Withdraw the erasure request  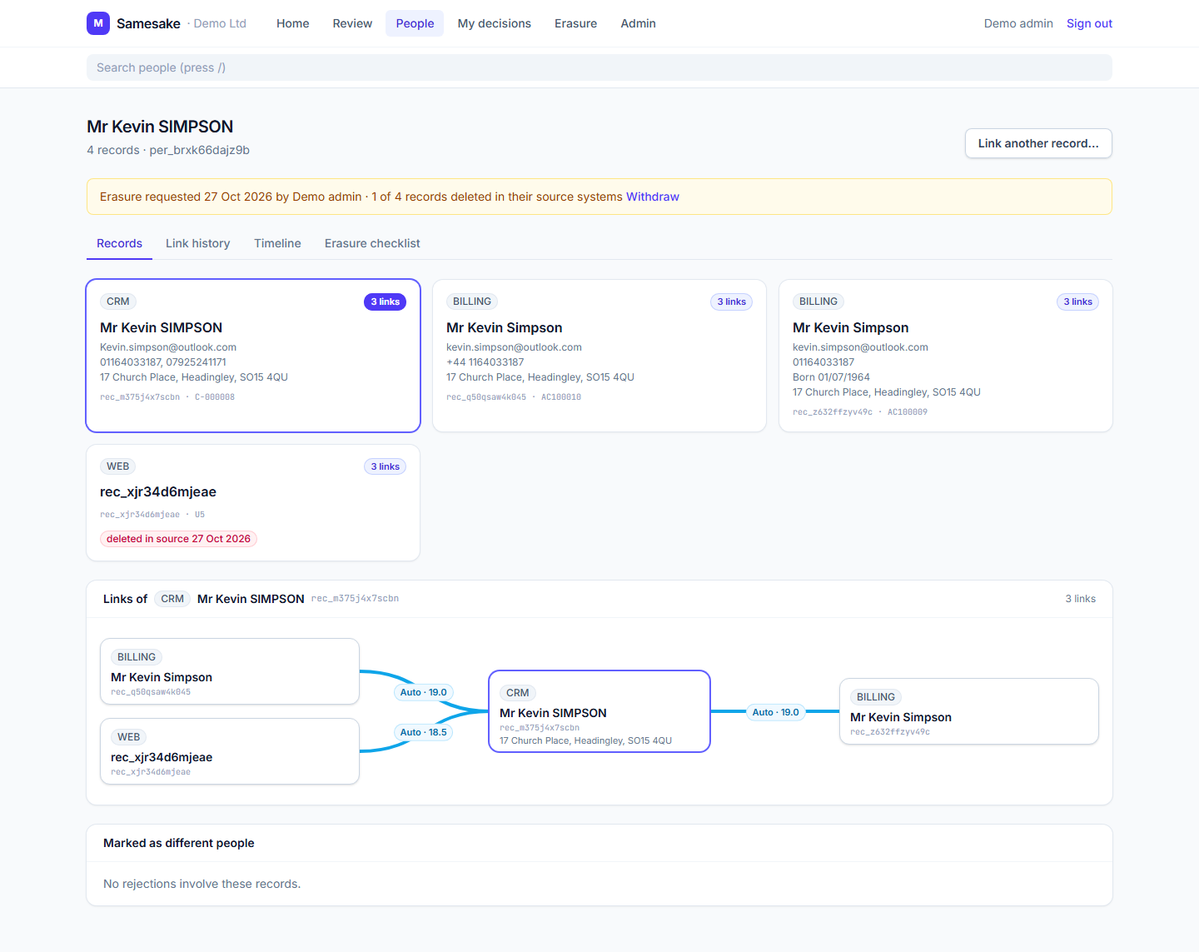tap(653, 197)
